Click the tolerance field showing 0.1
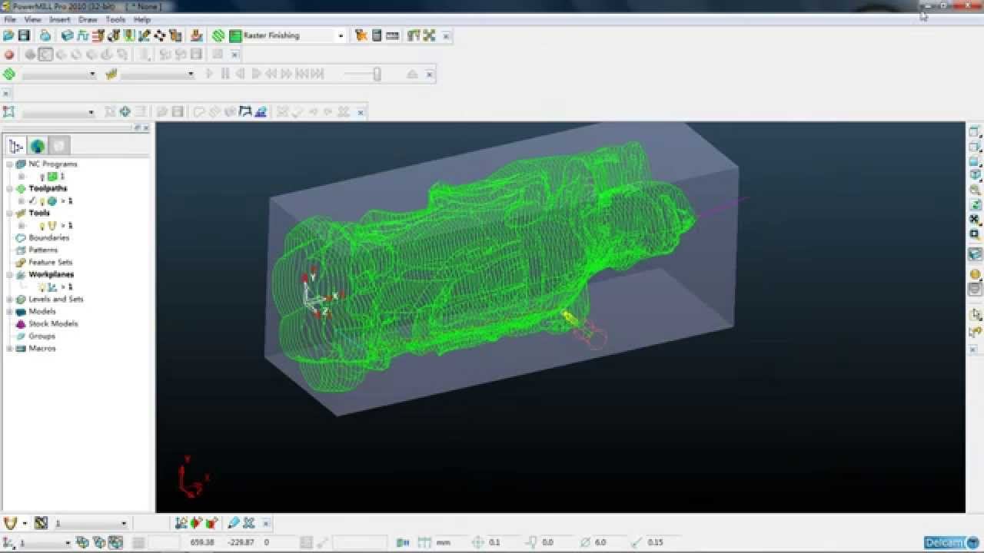This screenshot has height=553, width=984. [x=495, y=542]
